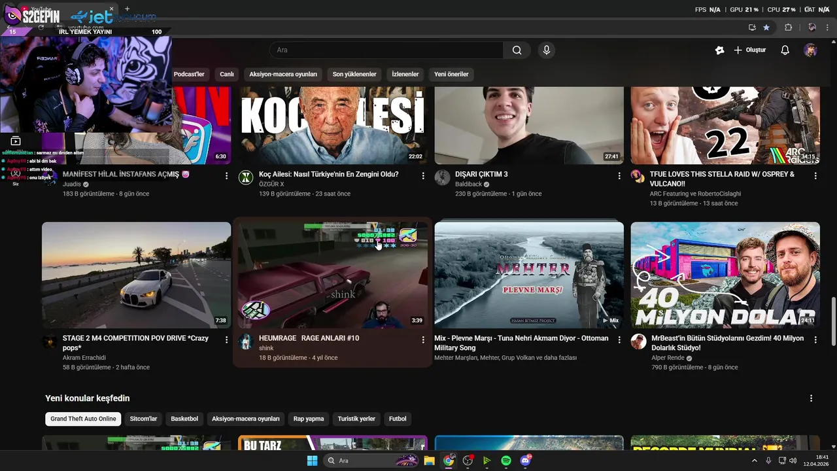Open Chrome three-dot menu

click(828, 27)
